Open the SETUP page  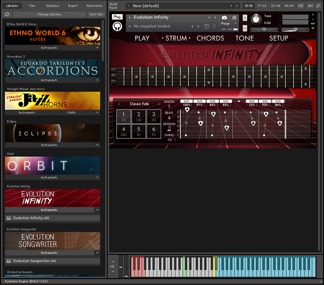[279, 38]
